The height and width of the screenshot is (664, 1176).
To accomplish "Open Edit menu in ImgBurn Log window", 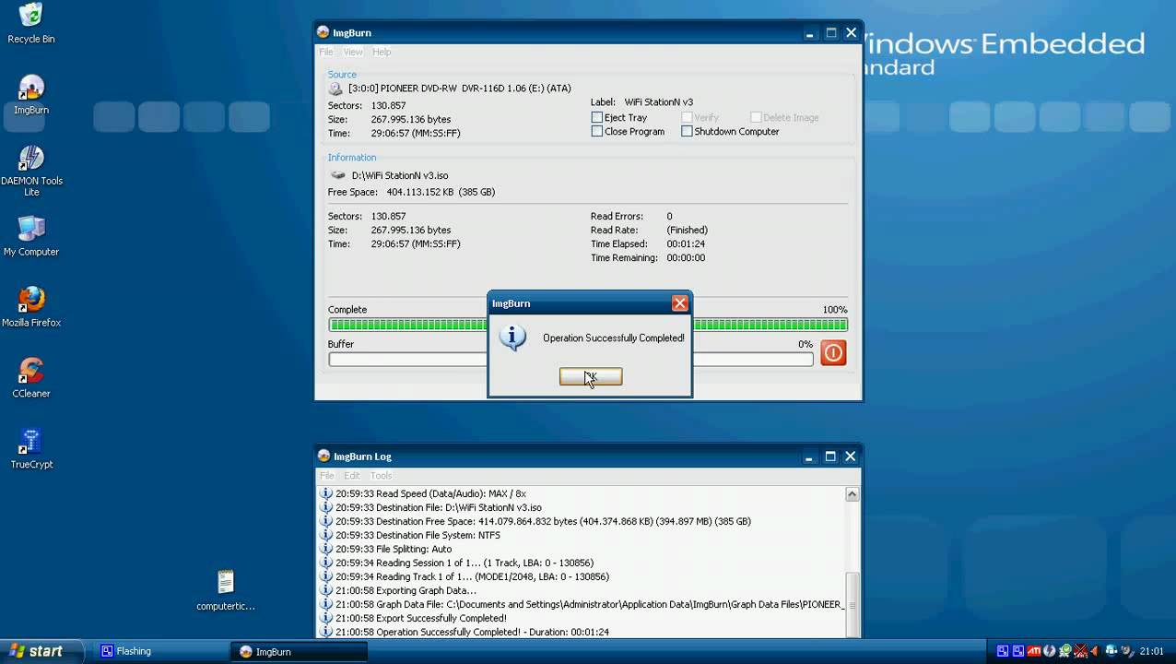I will (352, 475).
